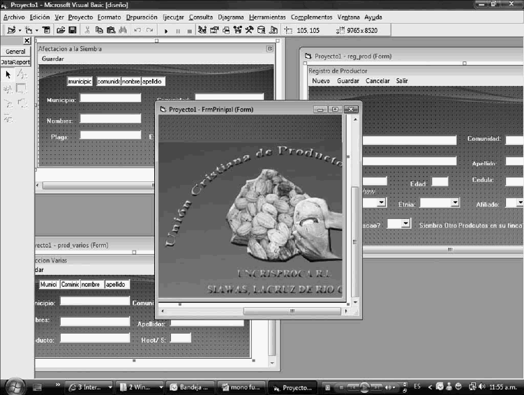
Task: Click the Undo icon in the toolbar
Action: 136,31
